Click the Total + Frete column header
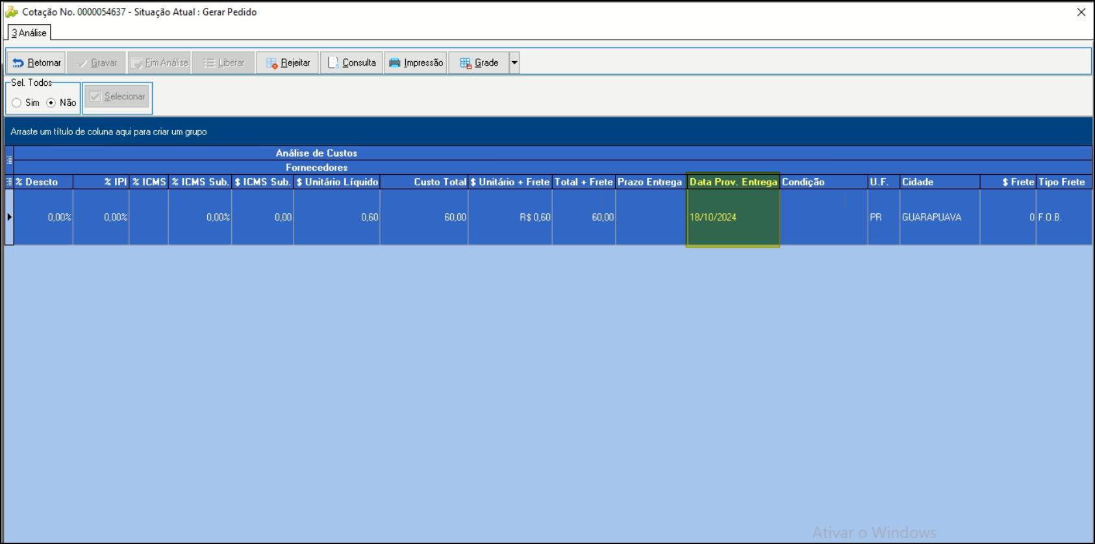Image resolution: width=1095 pixels, height=544 pixels. click(x=584, y=182)
